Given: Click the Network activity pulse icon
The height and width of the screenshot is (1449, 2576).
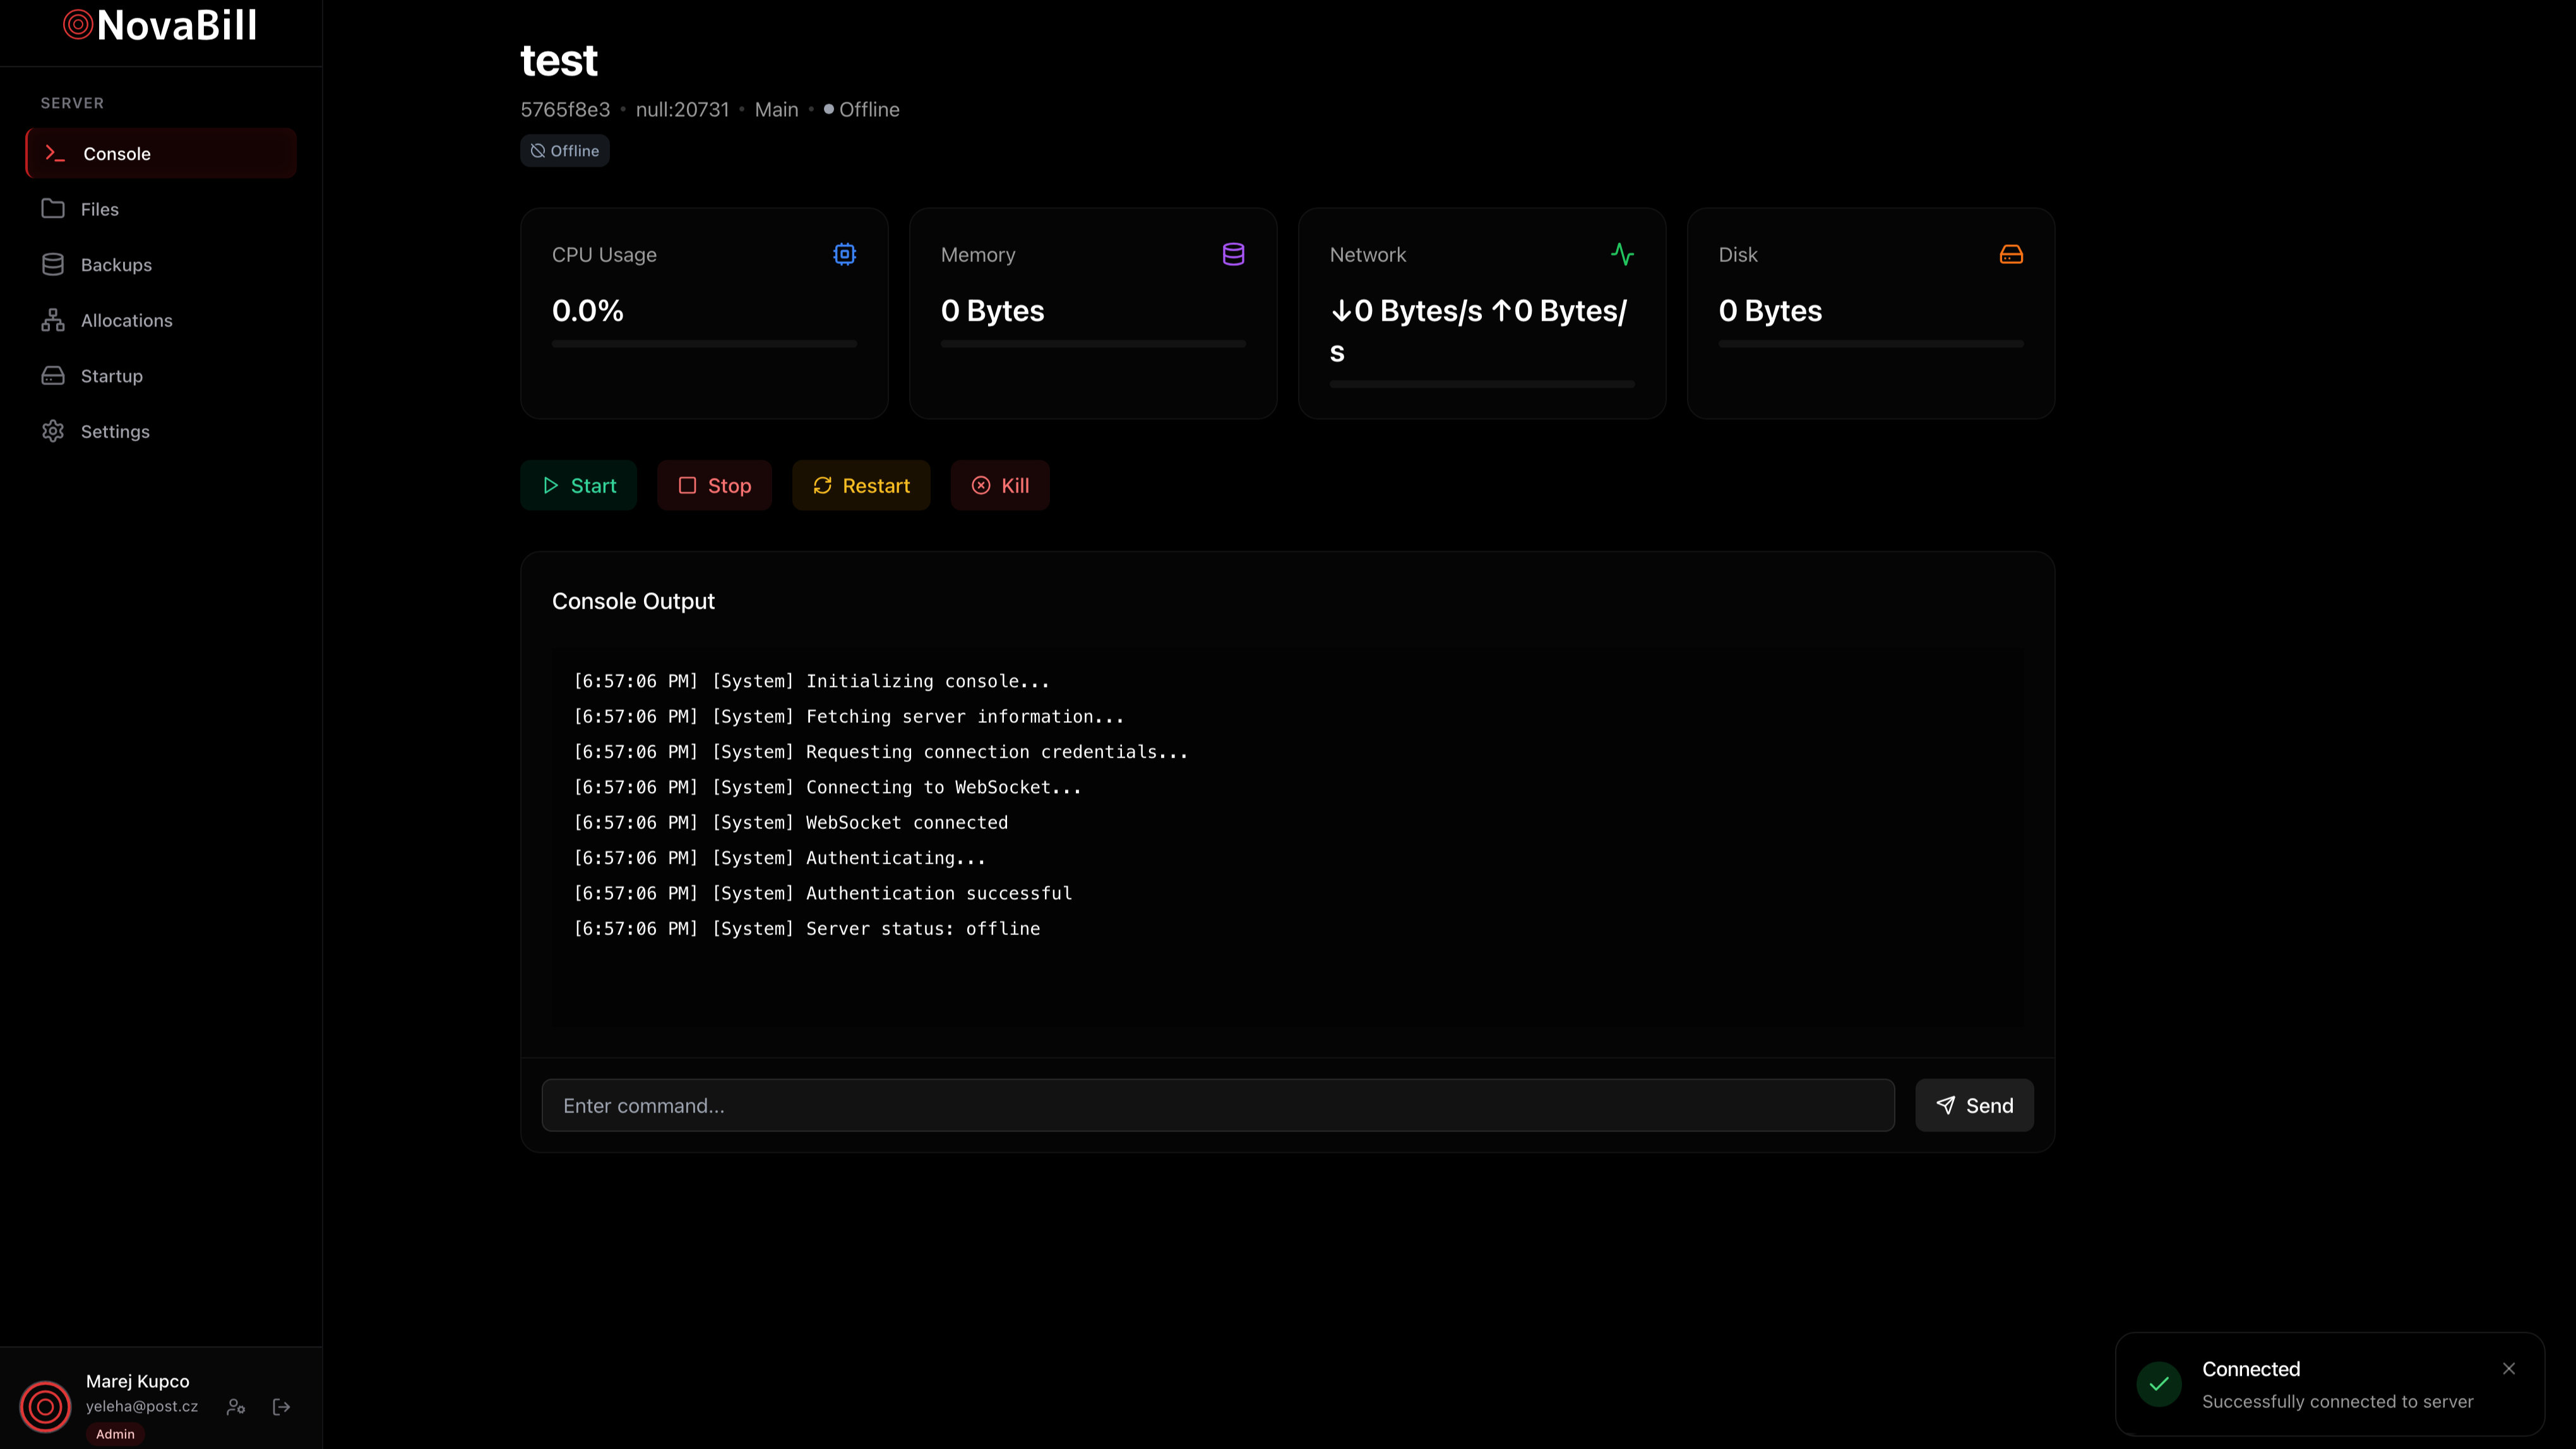Looking at the screenshot, I should [x=1622, y=254].
